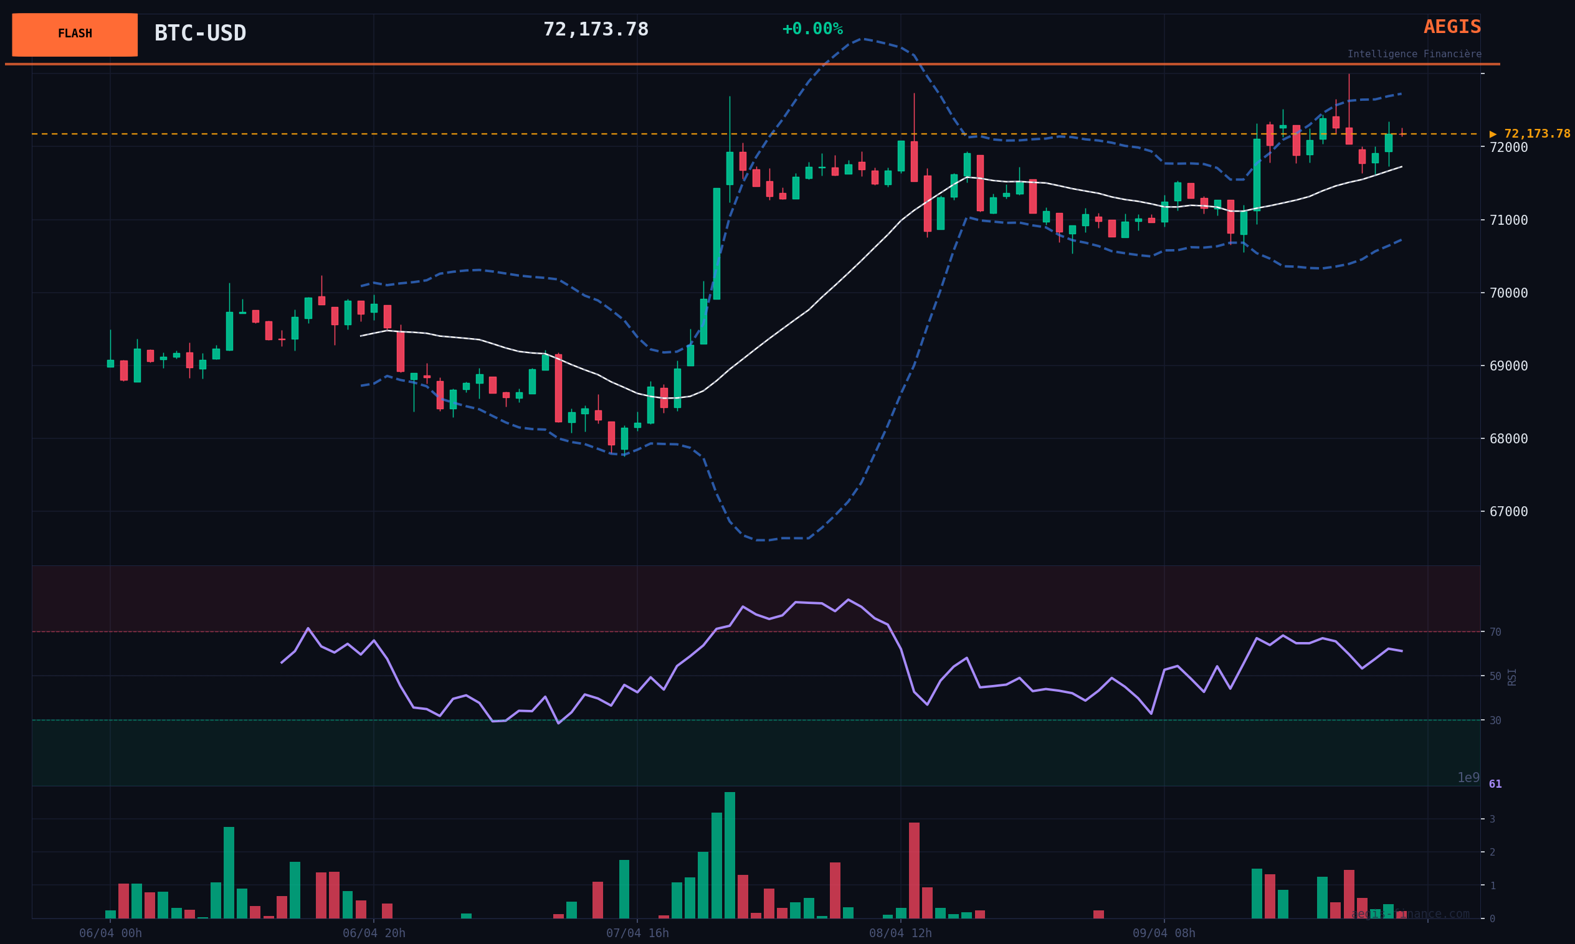Viewport: 1575px width, 944px height.
Task: Click the 67000 price axis label
Action: coord(1508,511)
